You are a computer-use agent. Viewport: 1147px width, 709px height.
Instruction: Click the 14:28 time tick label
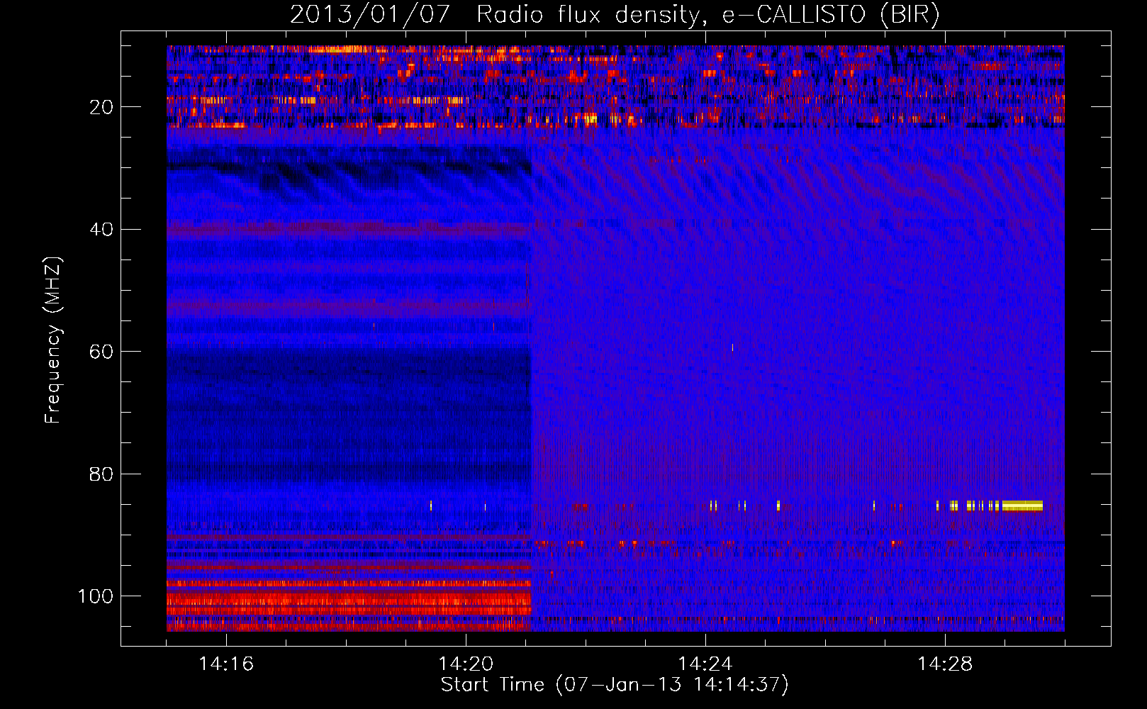(x=945, y=664)
